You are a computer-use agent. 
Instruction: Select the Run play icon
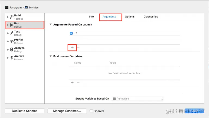11,25
